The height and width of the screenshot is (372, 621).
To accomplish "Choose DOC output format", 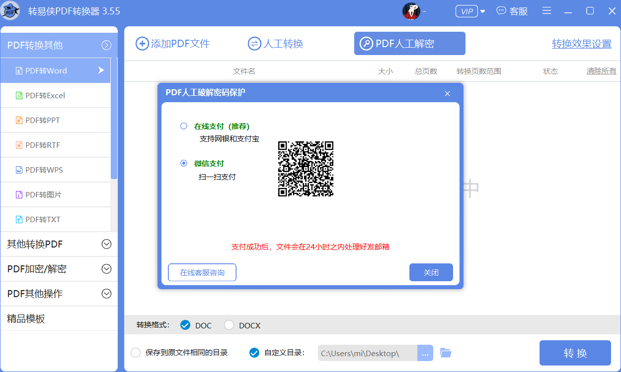I will [185, 325].
